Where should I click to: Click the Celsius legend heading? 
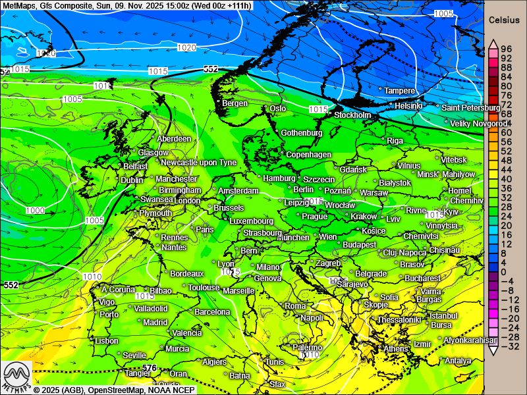click(504, 20)
